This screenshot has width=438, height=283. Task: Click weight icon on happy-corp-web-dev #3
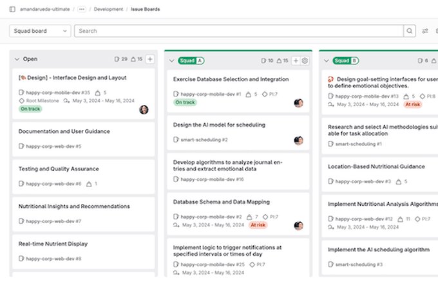pyautogui.click(x=399, y=182)
